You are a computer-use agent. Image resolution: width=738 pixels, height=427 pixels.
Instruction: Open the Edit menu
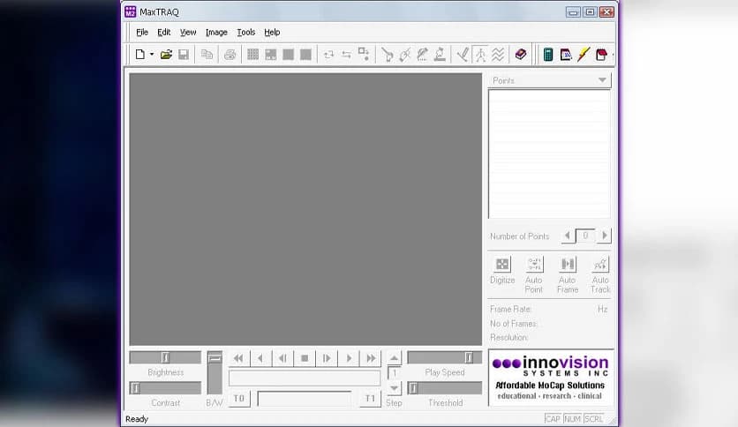click(164, 33)
